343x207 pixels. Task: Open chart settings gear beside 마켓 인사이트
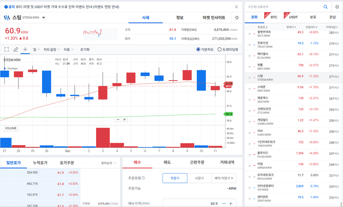237,18
